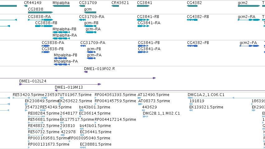Select the CG3838-RB transcript label
The height and width of the screenshot is (149, 265).
[x=46, y=23]
